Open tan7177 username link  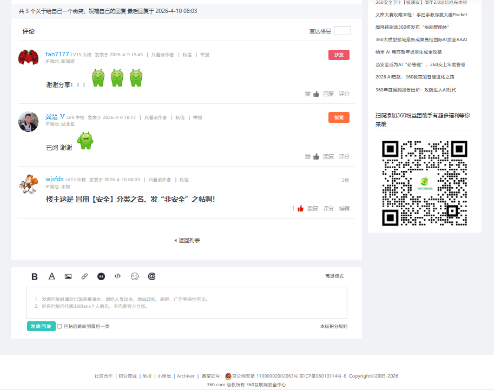click(x=57, y=54)
